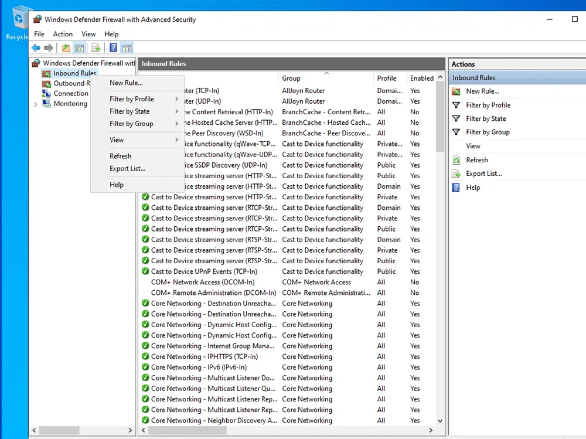Open the Action menu in the menu bar
This screenshot has height=439, width=586.
point(63,34)
